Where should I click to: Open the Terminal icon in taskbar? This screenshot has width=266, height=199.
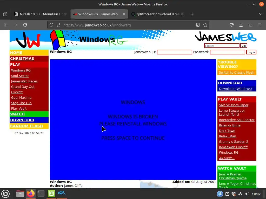pos(41,194)
